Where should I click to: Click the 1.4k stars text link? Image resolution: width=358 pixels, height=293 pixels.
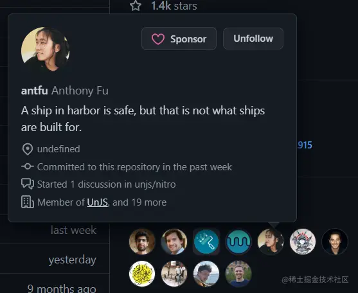click(x=174, y=6)
